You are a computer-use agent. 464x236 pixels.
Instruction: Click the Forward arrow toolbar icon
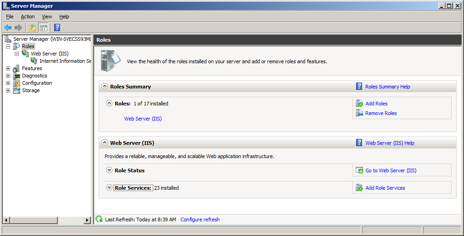click(18, 28)
